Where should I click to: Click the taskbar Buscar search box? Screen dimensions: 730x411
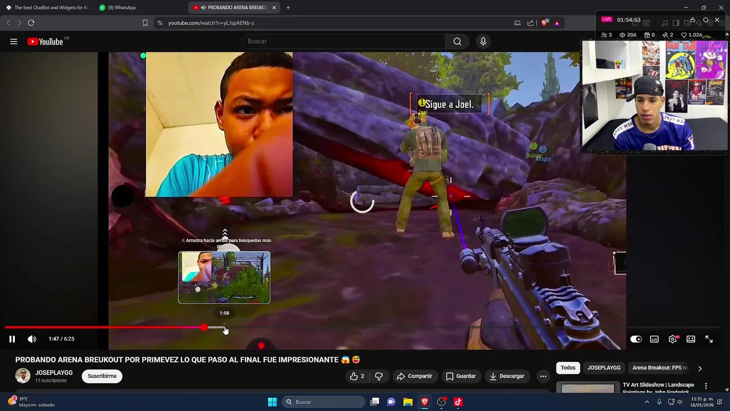click(x=325, y=402)
